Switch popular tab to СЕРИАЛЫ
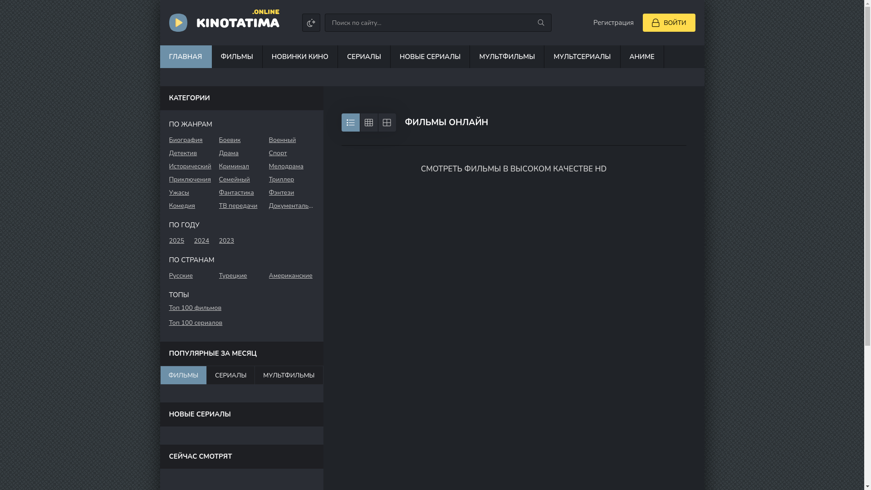Viewport: 871px width, 490px height. (230, 375)
